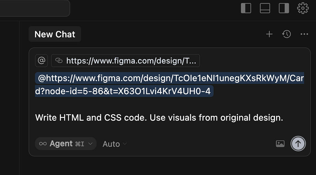Viewport: 316px width, 175px height.
Task: Toggle the primary left sidebar layout icon
Action: point(246,8)
